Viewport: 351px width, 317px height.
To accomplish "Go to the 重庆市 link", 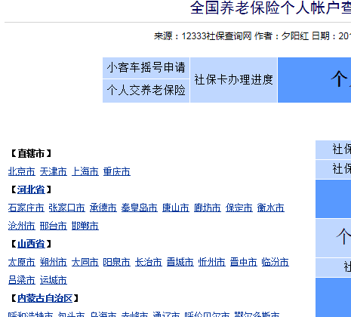I will (117, 171).
